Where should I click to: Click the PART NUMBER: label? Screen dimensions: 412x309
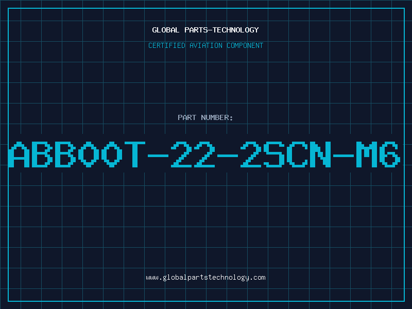pos(205,117)
